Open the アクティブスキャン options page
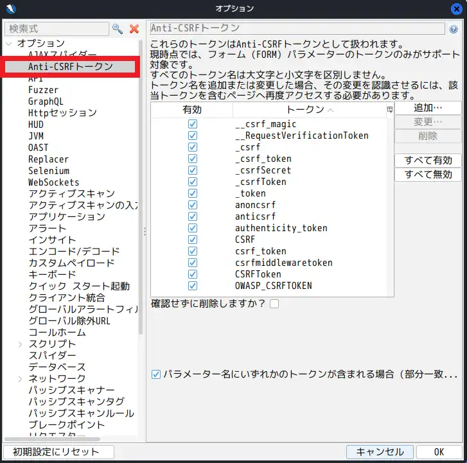 coord(71,194)
